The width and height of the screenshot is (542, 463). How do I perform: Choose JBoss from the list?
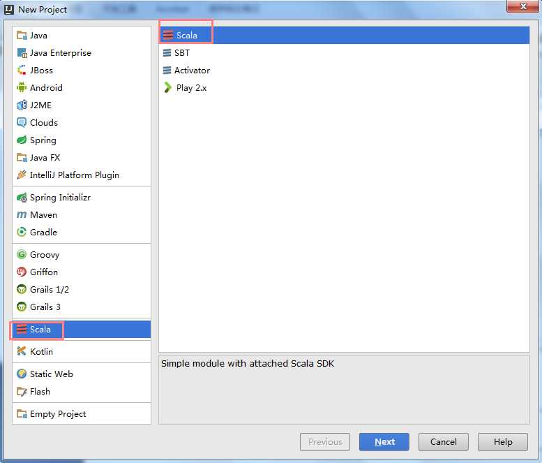(x=82, y=71)
